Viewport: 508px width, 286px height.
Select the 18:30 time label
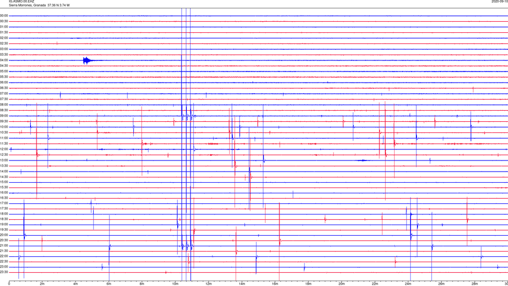[4, 219]
